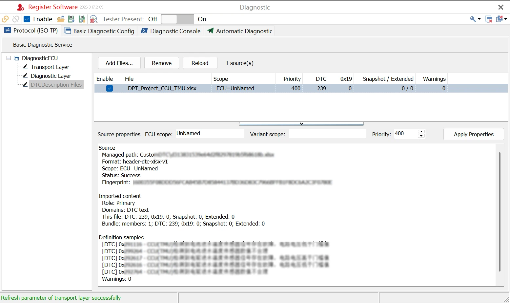Click the pop-out window icon
510x303 pixels.
tap(500, 19)
